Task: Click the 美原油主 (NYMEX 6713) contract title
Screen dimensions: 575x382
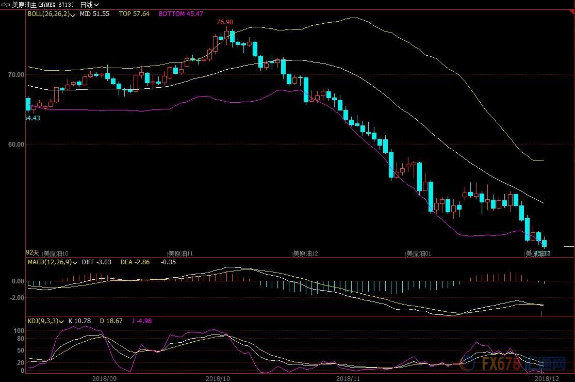Action: click(43, 4)
